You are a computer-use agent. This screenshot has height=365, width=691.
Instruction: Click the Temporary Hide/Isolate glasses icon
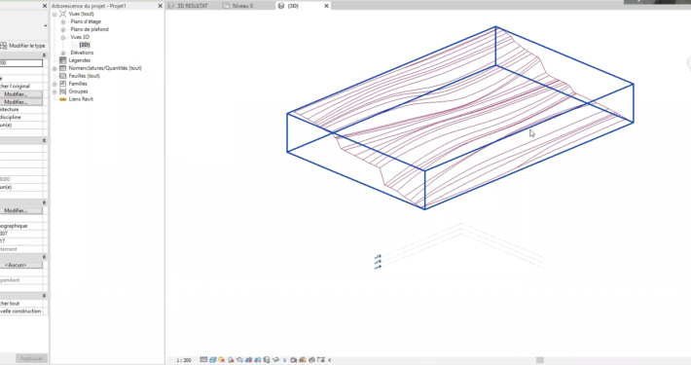(275, 360)
